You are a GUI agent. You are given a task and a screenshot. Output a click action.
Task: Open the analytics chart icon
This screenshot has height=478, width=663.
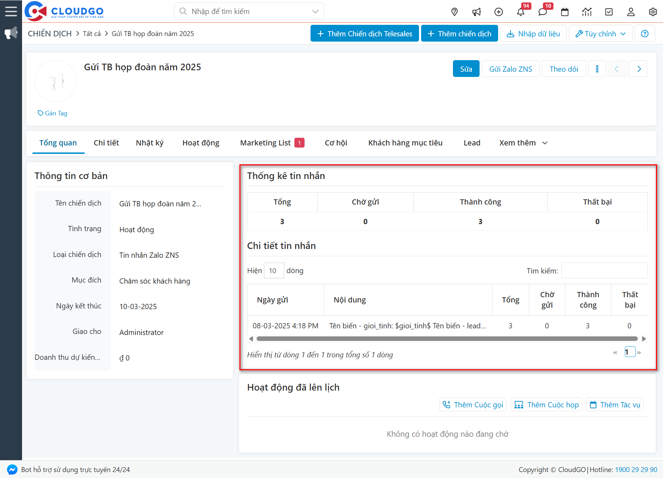click(587, 12)
